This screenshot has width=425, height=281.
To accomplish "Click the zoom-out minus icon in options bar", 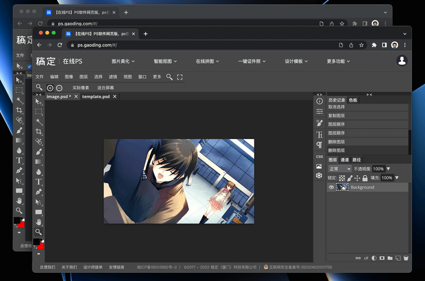I will point(60,88).
